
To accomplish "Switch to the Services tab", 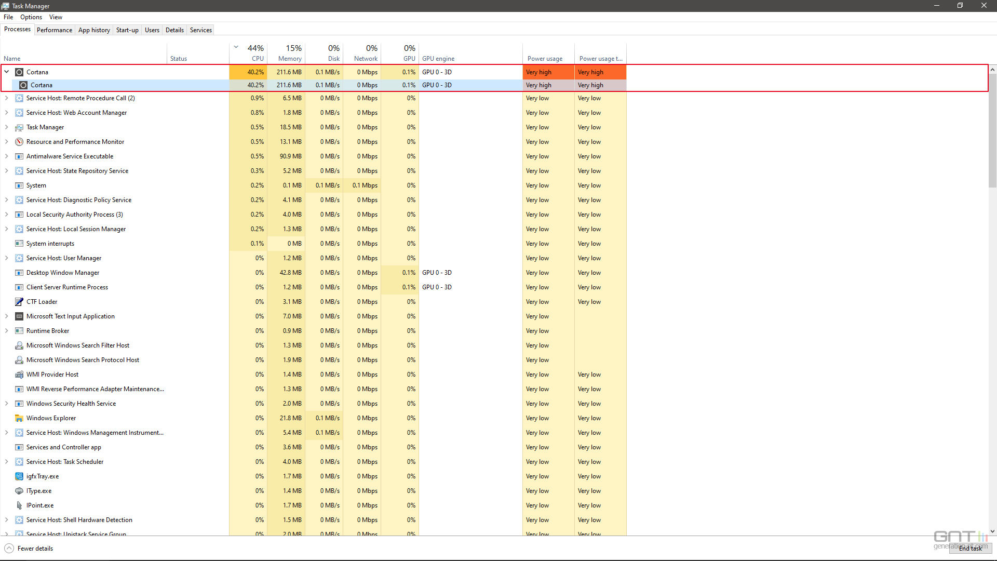I will coord(201,30).
